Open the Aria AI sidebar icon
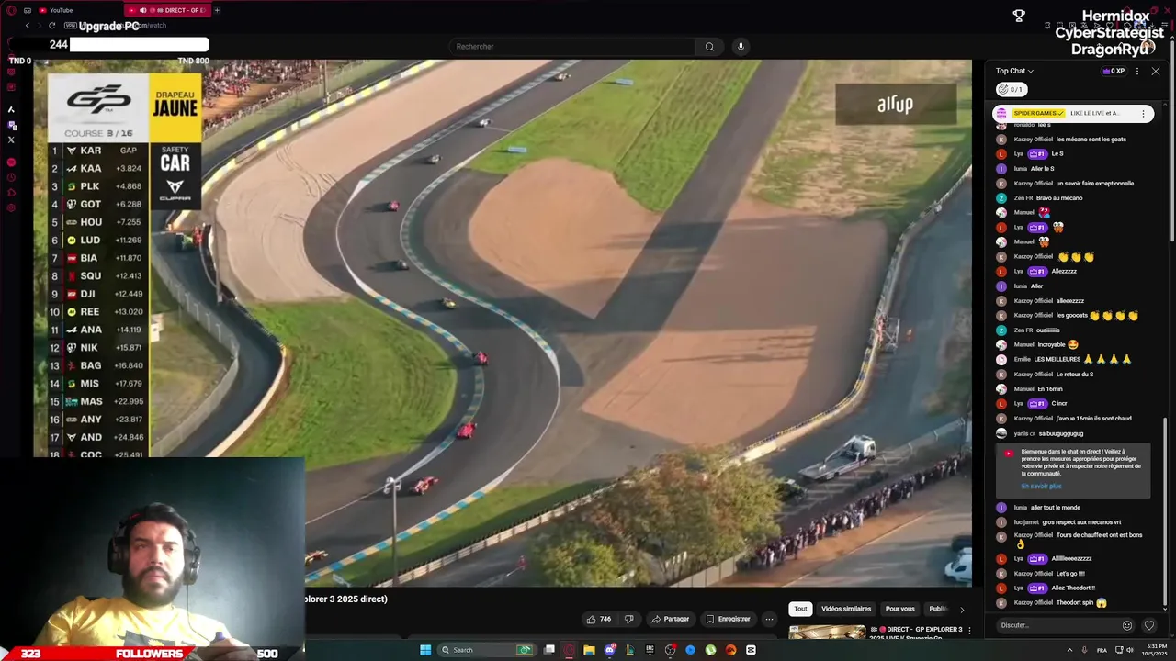 [x=11, y=109]
